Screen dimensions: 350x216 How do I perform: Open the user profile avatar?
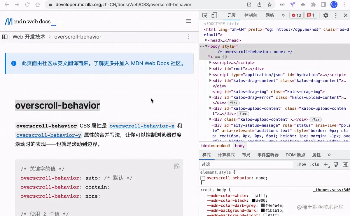(334, 5)
